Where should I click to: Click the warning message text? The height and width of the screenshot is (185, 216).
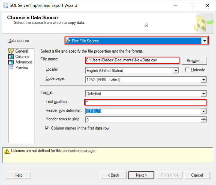point(54,151)
